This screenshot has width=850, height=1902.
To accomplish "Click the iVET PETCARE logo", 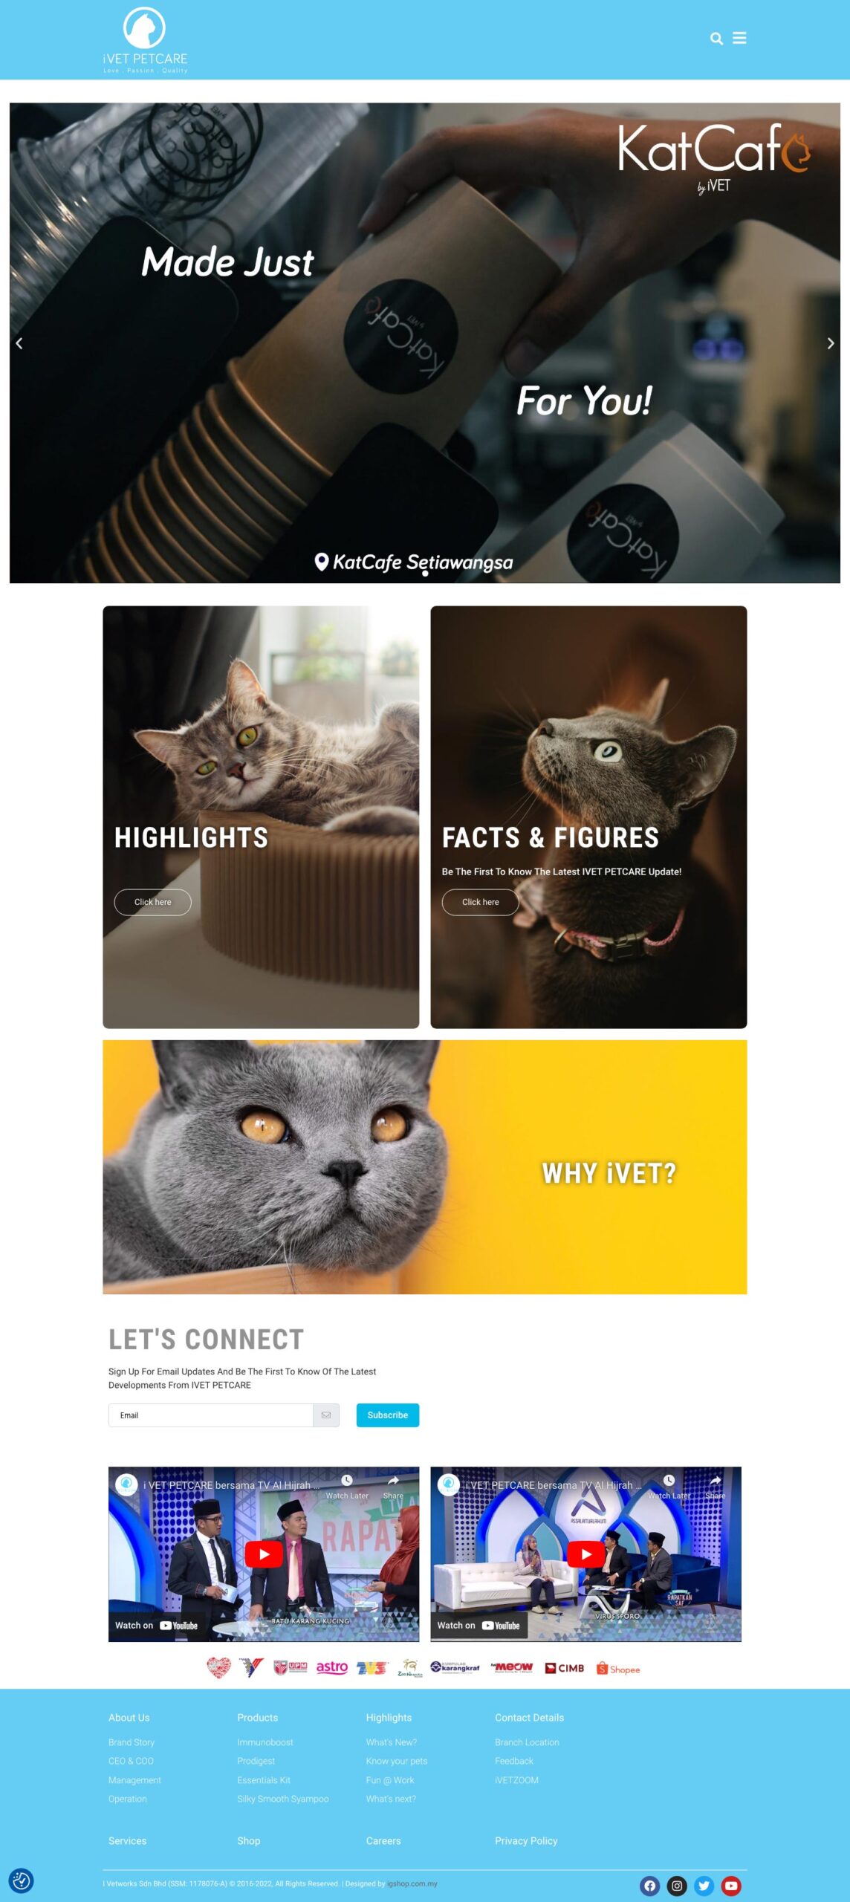I will pyautogui.click(x=145, y=40).
